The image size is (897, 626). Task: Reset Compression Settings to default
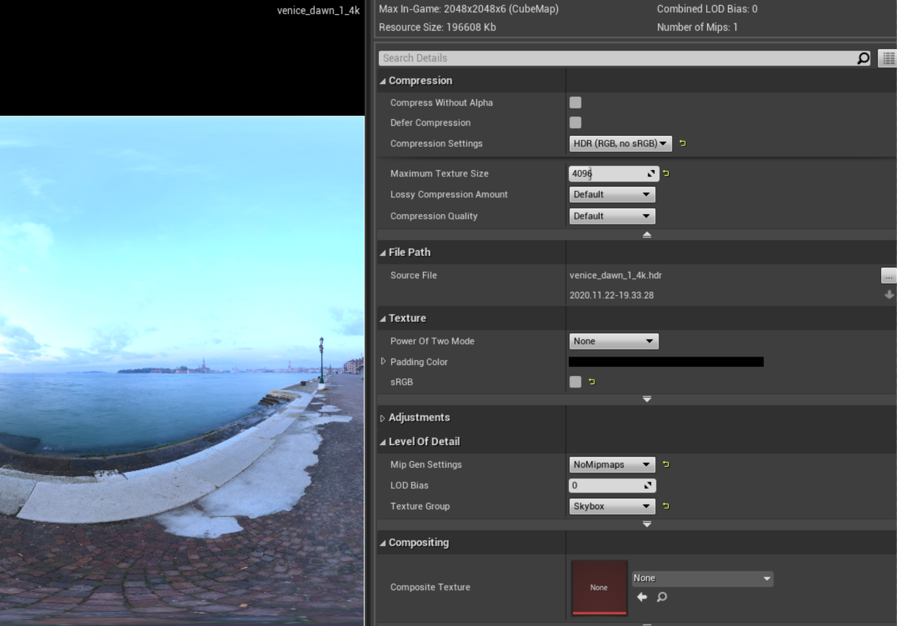(683, 144)
